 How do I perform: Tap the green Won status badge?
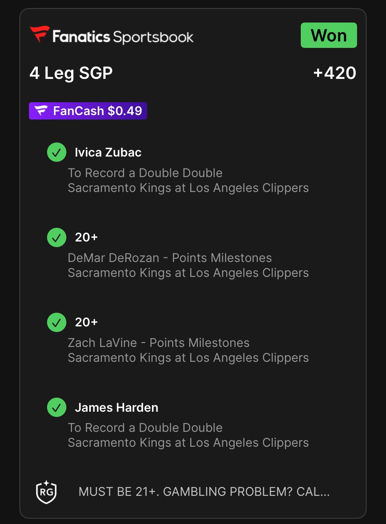(x=329, y=35)
